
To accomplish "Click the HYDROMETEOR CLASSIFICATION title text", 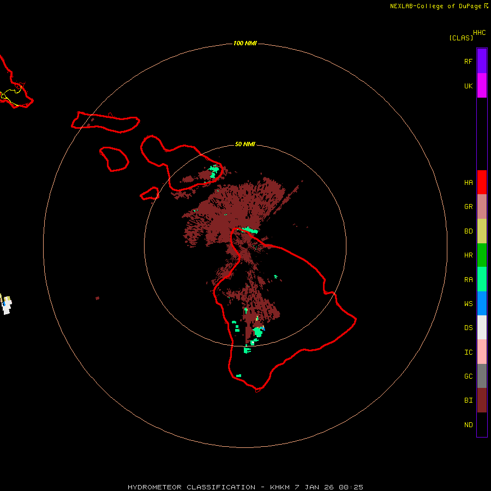I will [x=191, y=487].
